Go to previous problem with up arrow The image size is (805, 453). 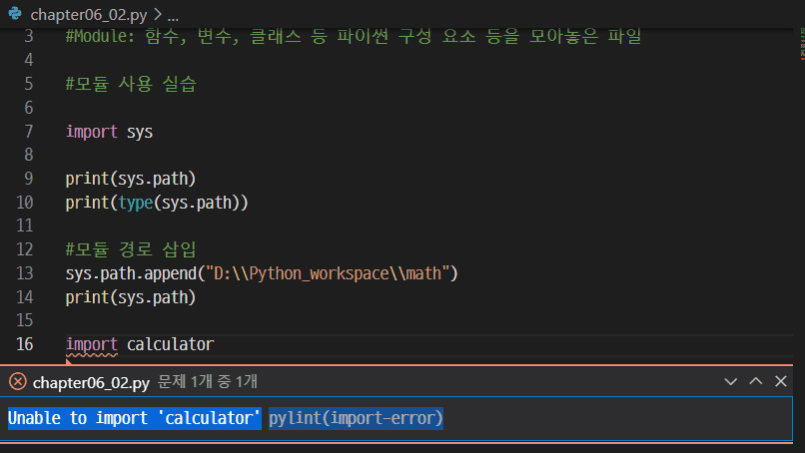(x=756, y=381)
